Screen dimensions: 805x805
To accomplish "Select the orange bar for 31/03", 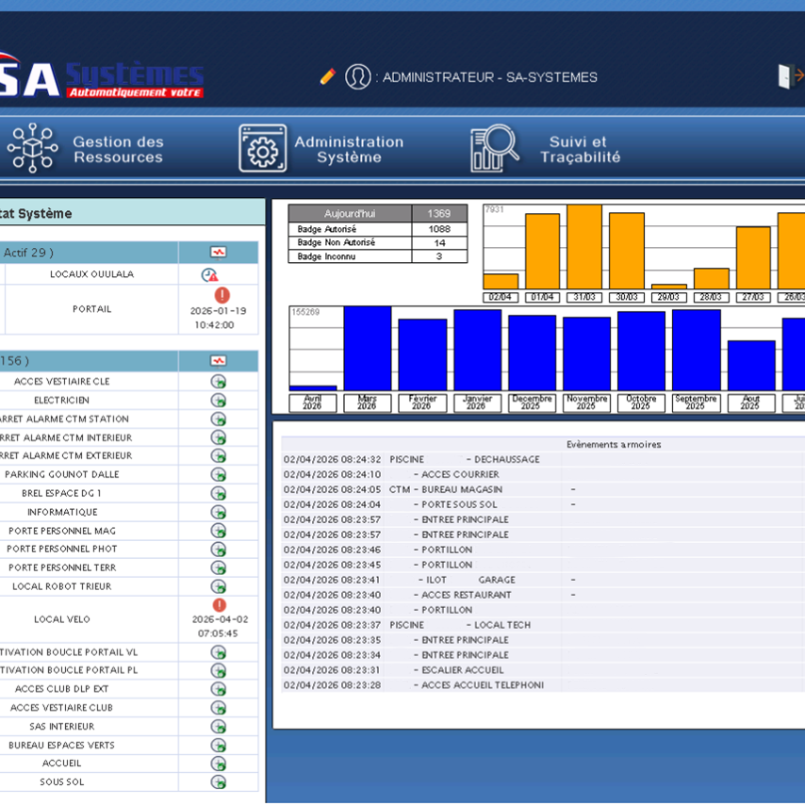I will coord(583,247).
